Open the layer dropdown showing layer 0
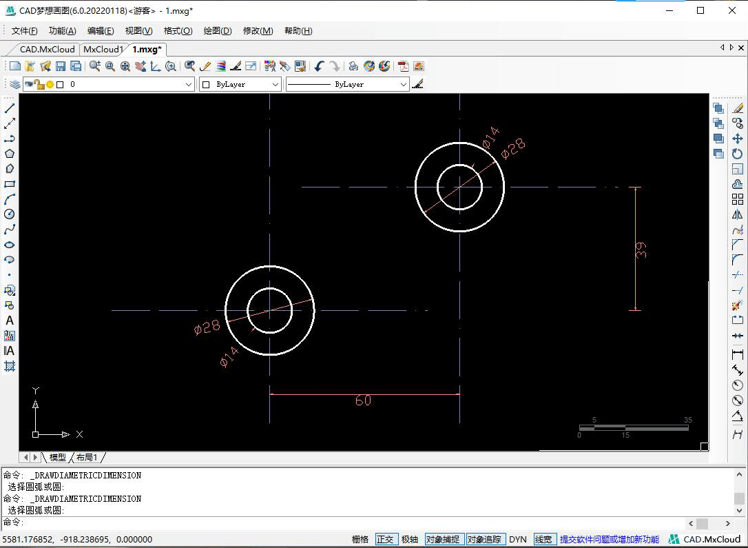 tap(189, 84)
